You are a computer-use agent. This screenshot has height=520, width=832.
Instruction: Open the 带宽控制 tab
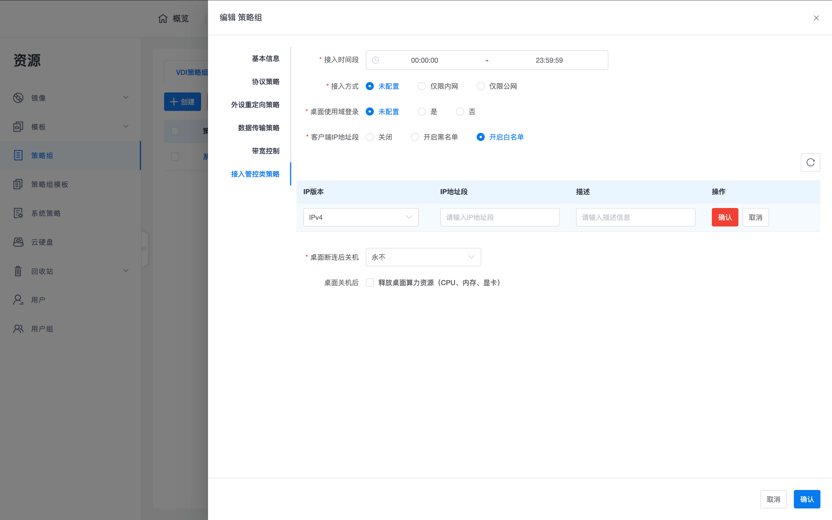coord(265,151)
